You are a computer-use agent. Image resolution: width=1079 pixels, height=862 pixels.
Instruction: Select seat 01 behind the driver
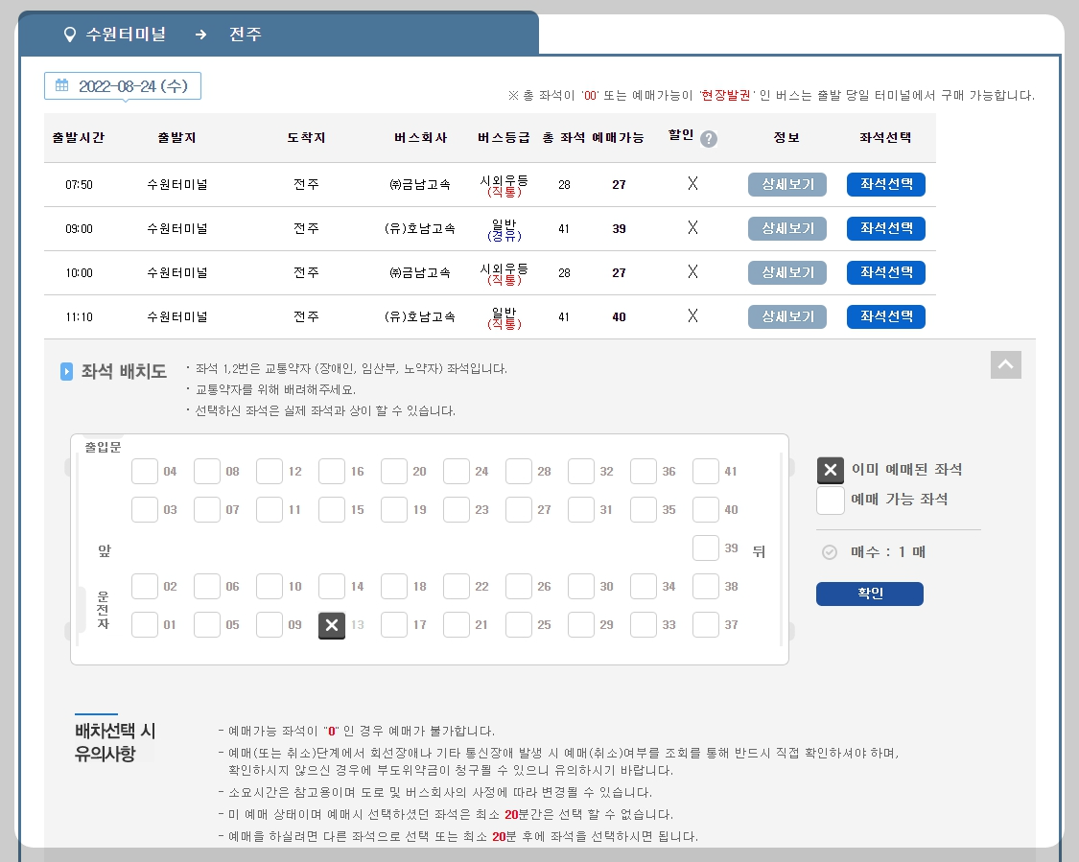tap(145, 624)
